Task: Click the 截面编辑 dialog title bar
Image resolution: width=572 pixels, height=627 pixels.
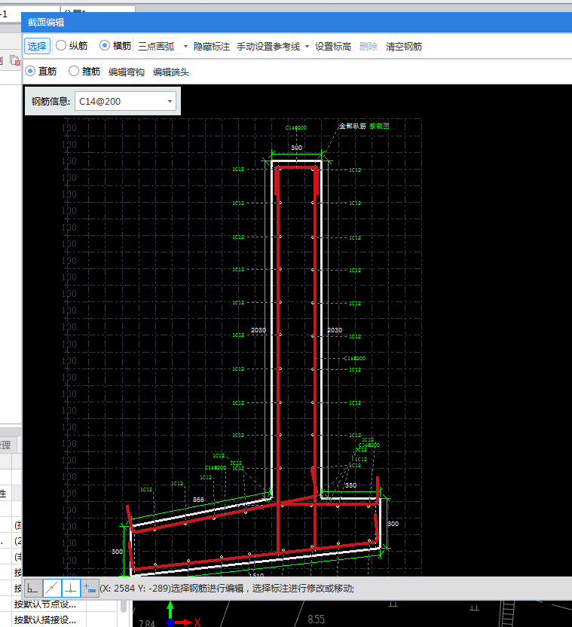Action: (x=296, y=23)
